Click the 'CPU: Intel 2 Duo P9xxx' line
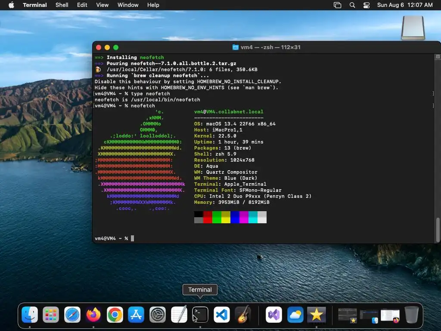Screen dimensions: 441x331 tap(253, 196)
